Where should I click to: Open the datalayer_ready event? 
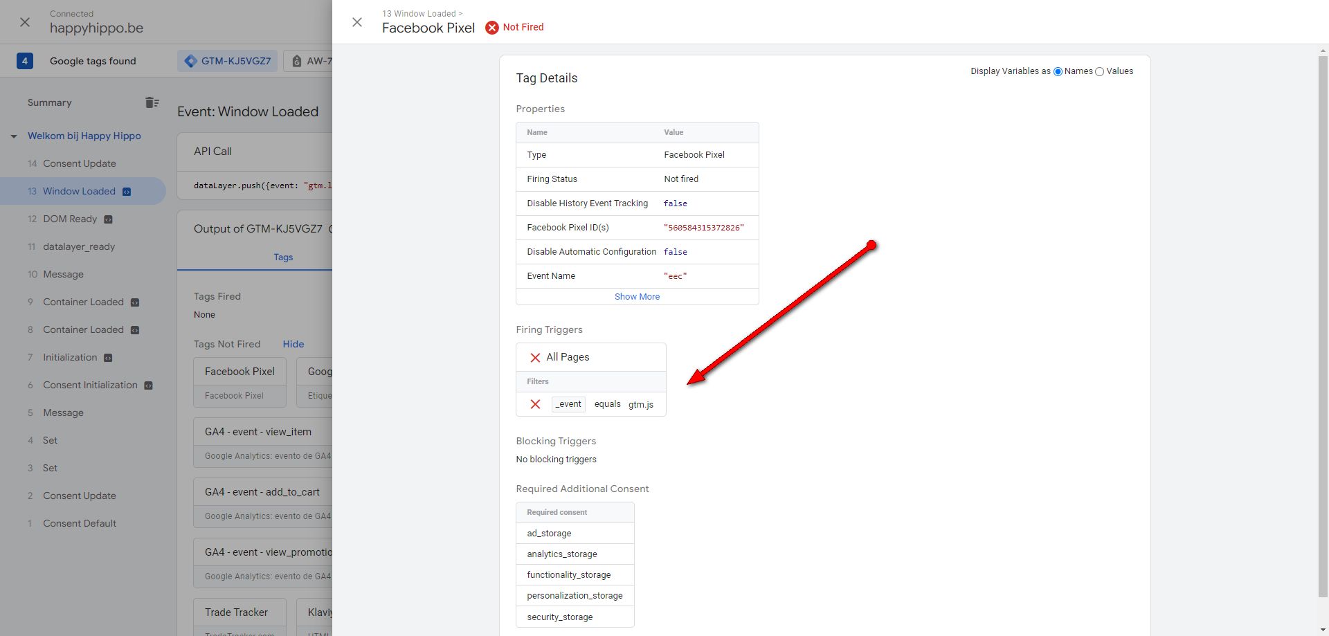tap(79, 246)
